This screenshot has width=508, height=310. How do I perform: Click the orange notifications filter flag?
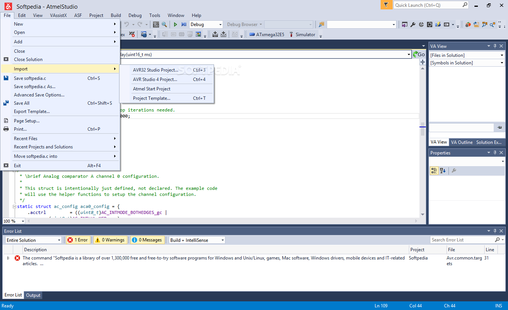386,5
